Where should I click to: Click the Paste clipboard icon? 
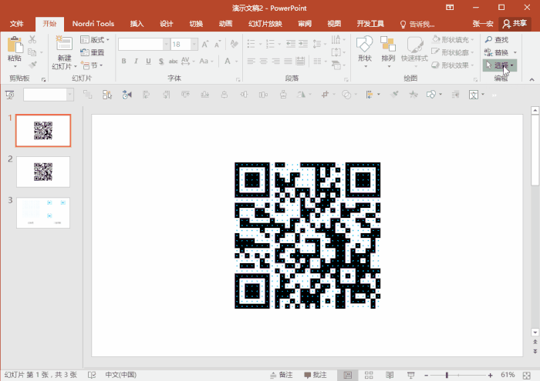point(15,45)
